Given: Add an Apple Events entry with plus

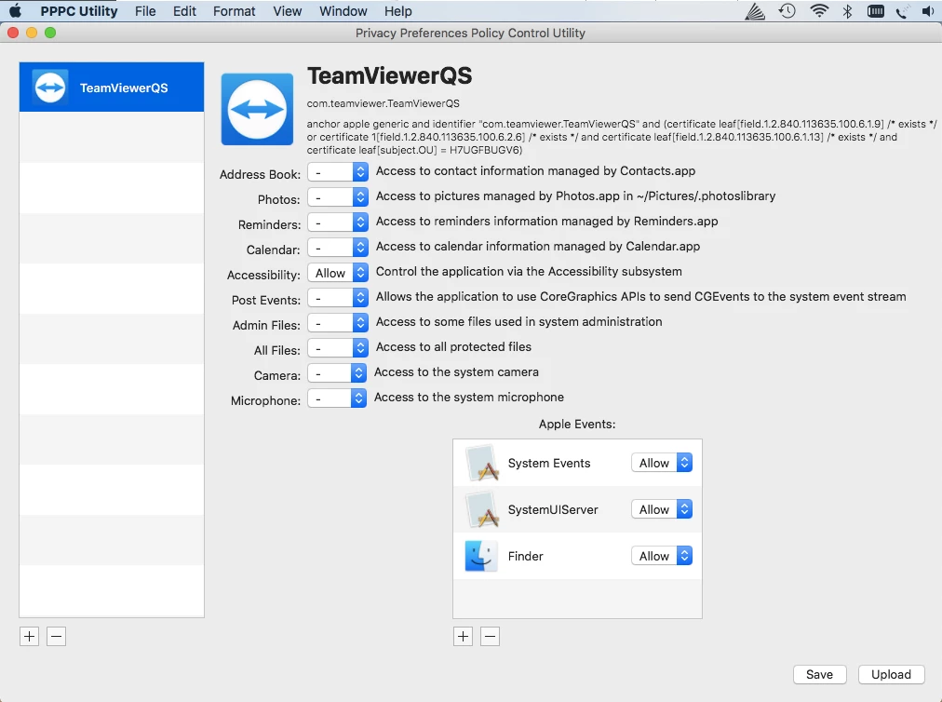Looking at the screenshot, I should [464, 637].
